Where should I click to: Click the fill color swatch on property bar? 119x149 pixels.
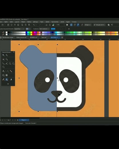coord(27,29)
